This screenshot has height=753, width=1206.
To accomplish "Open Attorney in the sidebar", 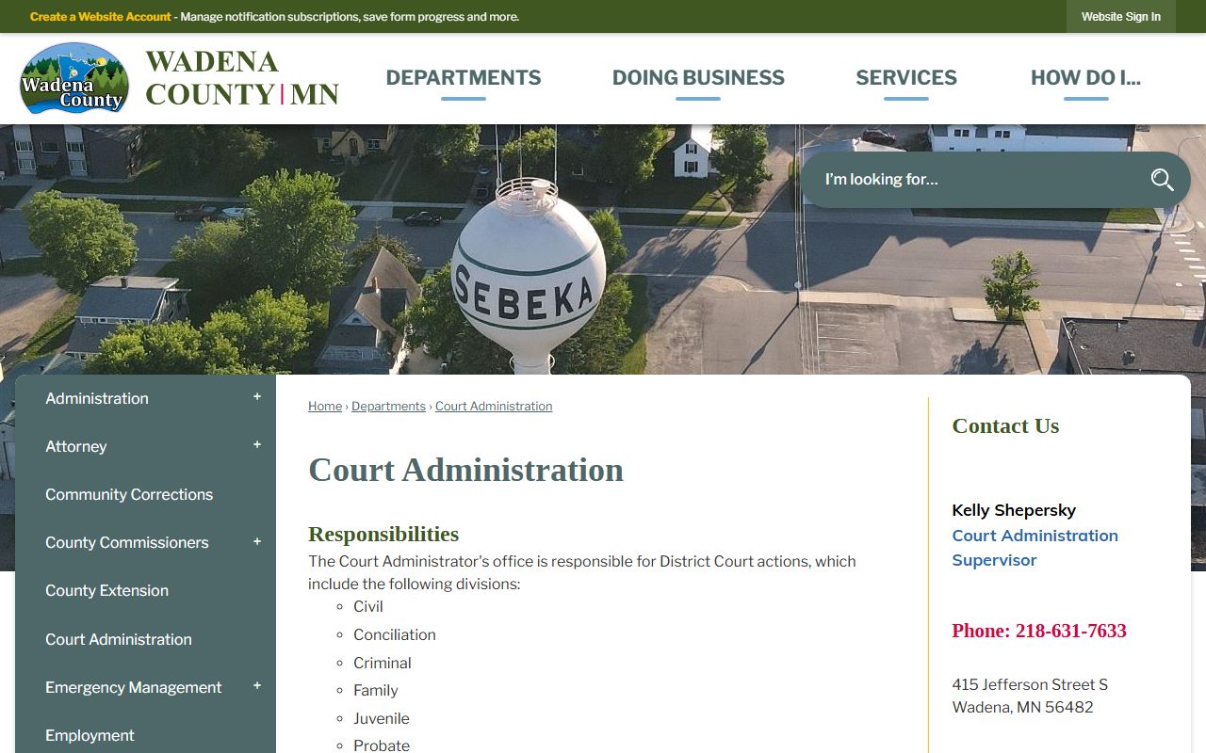I will pos(76,446).
